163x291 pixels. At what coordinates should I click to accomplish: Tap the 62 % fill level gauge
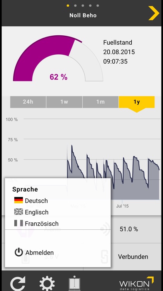58,58
